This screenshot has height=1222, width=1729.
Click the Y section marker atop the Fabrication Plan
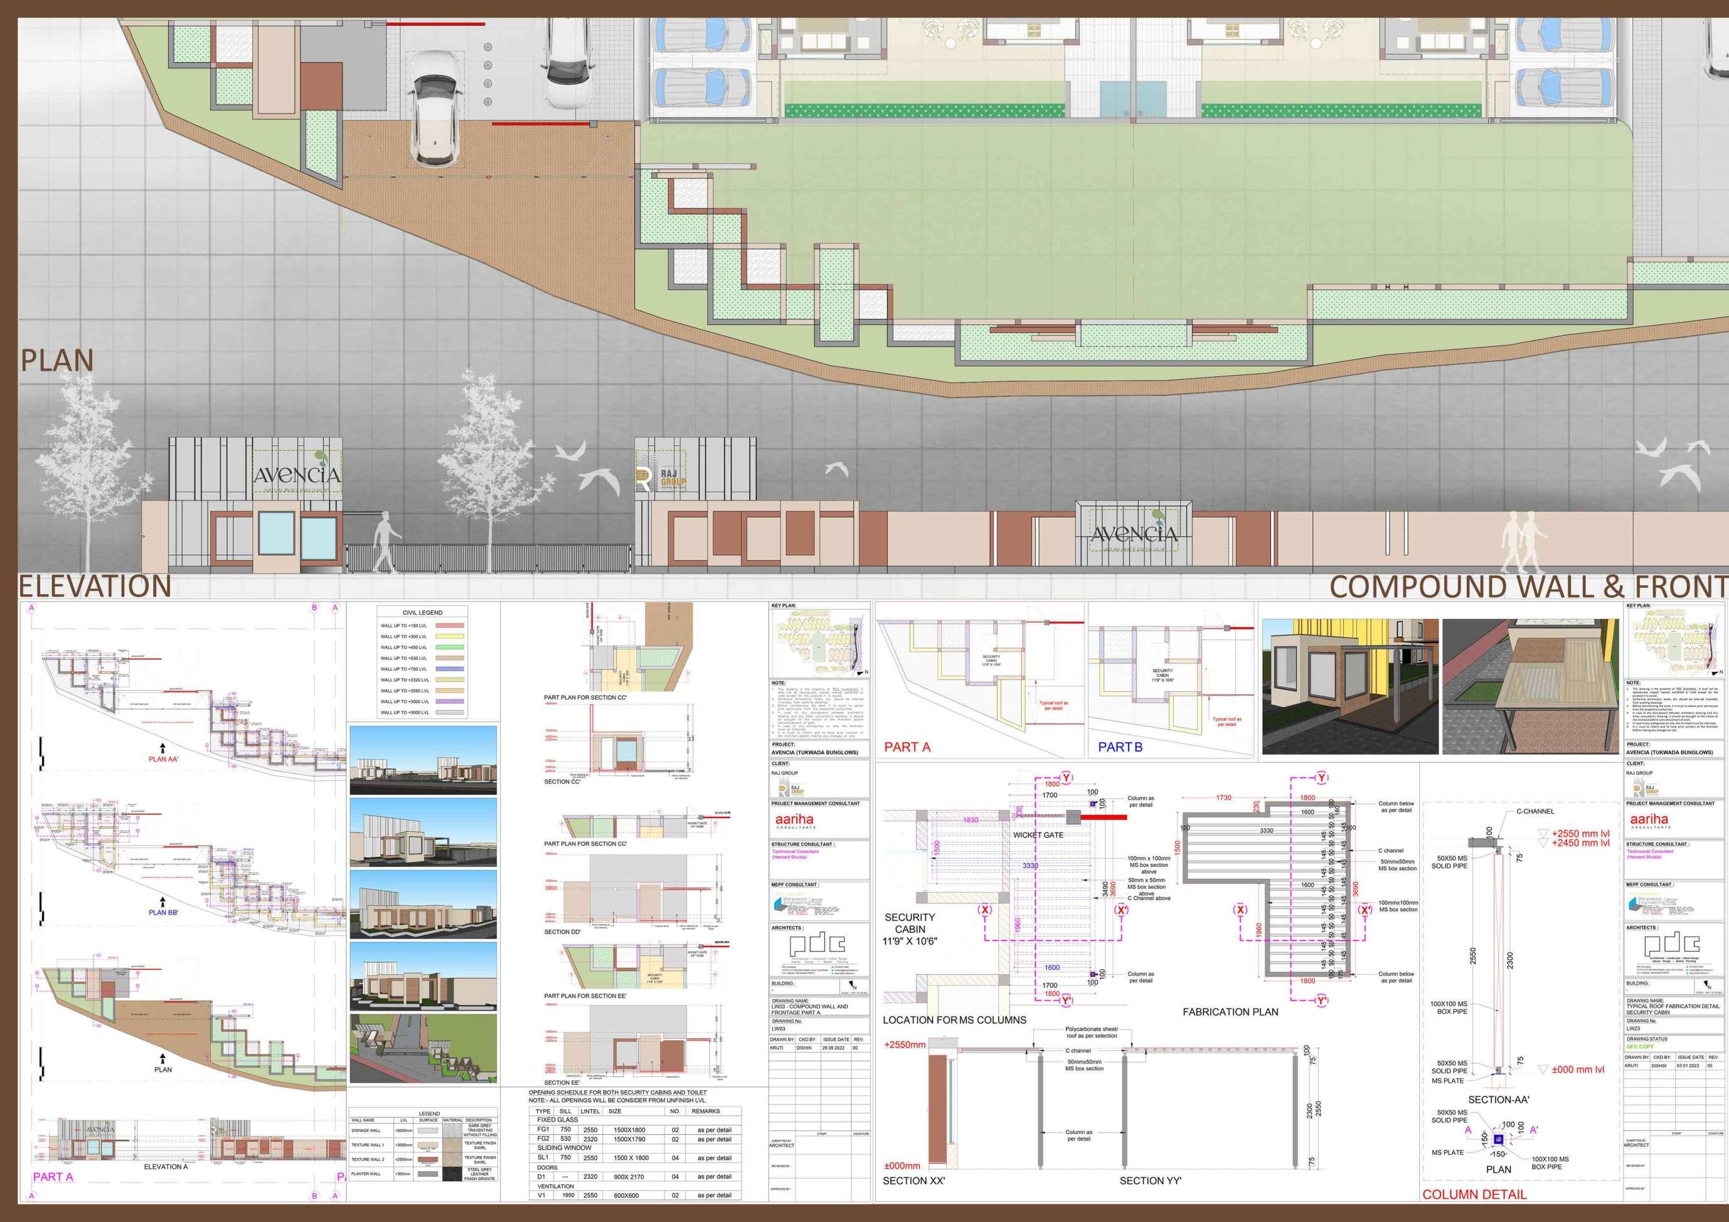[x=1322, y=778]
